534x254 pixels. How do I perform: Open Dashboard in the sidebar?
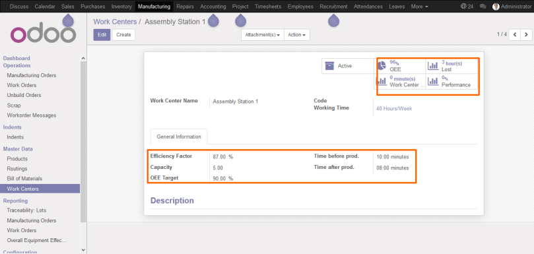tap(17, 58)
